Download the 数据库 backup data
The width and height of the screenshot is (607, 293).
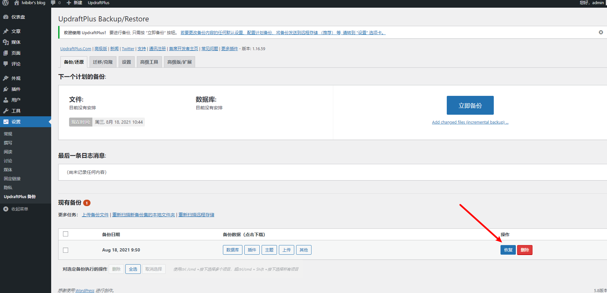coord(233,250)
